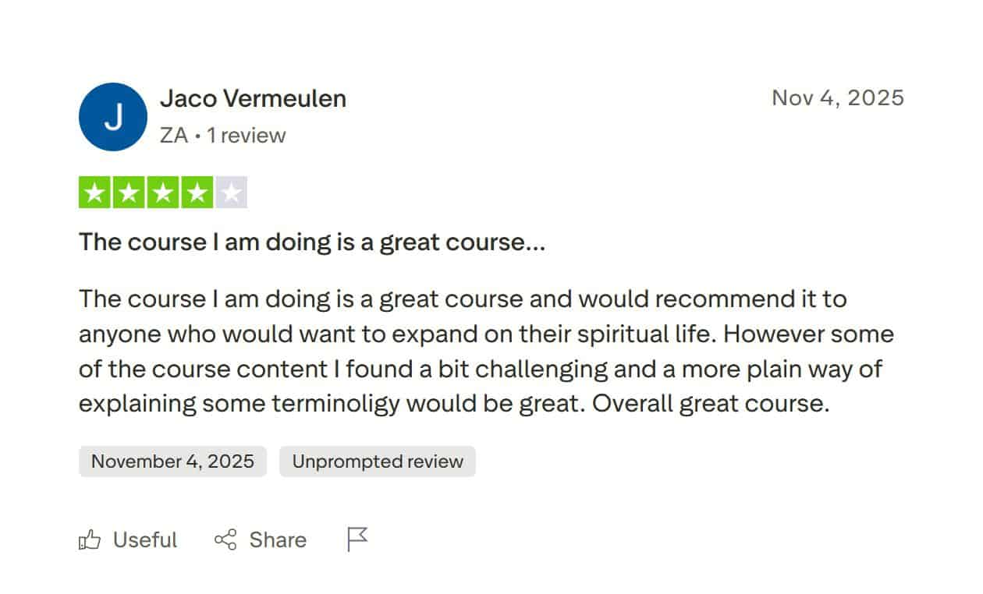Click the second green rating star
The image size is (983, 594).
pos(129,193)
